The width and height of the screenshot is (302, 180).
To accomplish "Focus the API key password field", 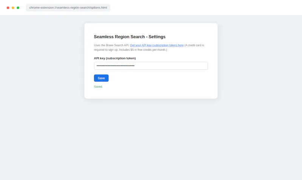I will [x=151, y=66].
